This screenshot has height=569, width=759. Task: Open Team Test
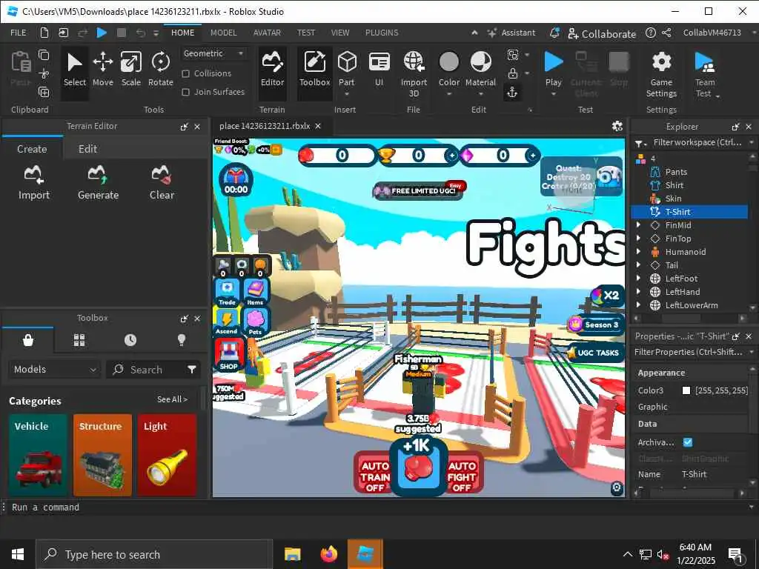coord(705,75)
